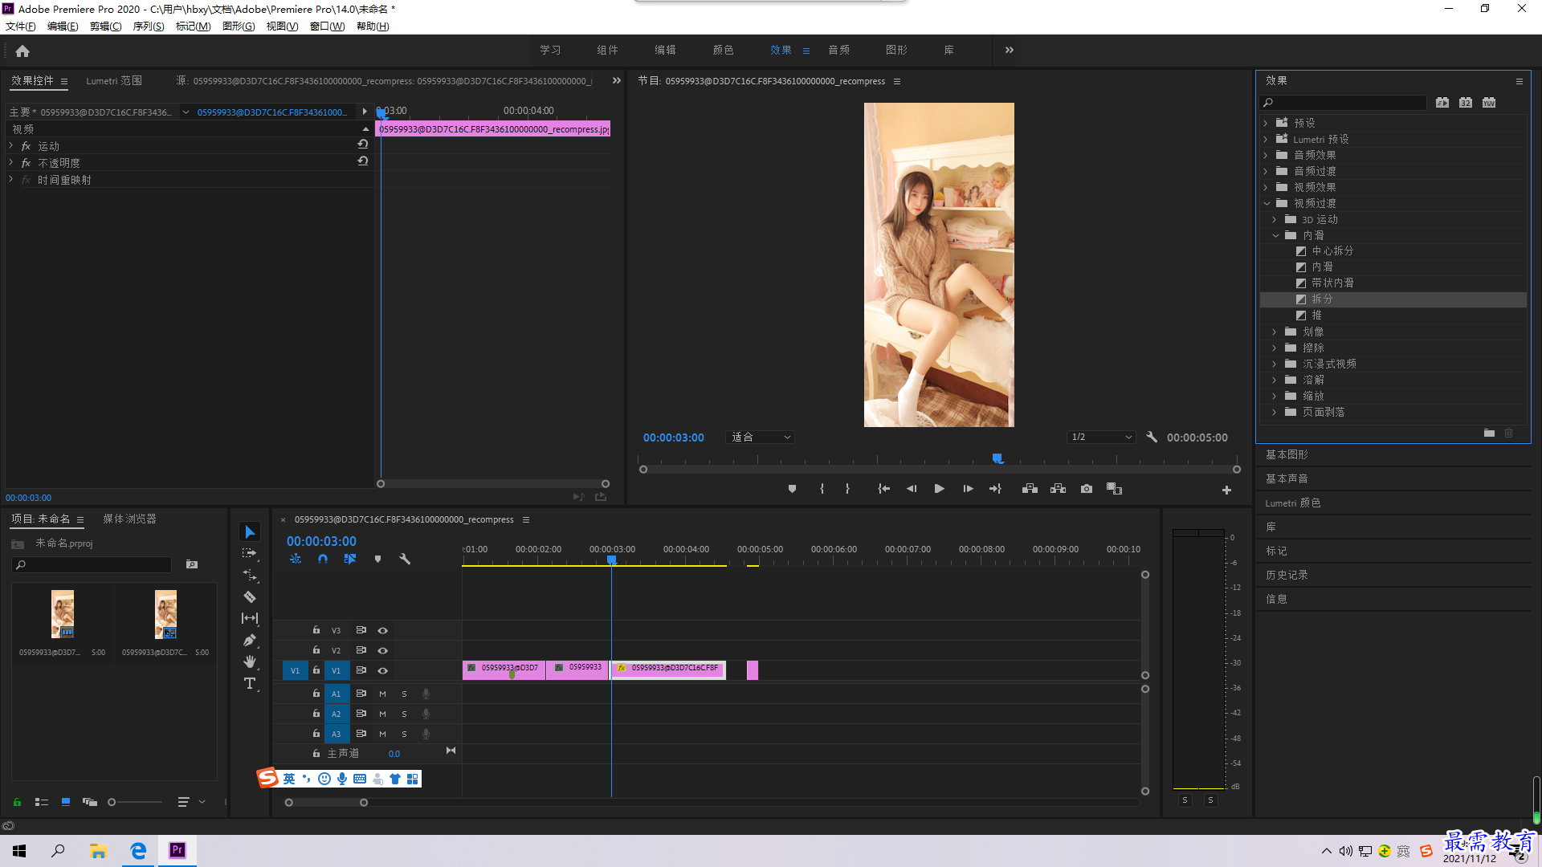1542x867 pixels.
Task: Open the 剪辑 menu
Action: pos(105,26)
